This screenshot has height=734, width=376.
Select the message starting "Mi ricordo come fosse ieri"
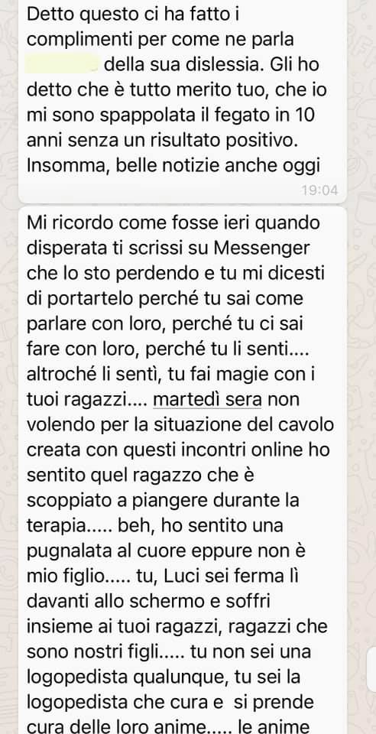[183, 470]
